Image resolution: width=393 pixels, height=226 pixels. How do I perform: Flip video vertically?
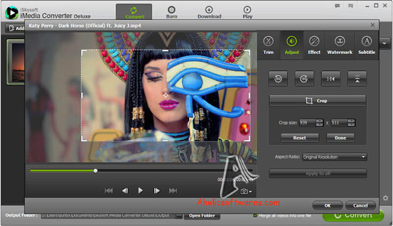(x=357, y=79)
